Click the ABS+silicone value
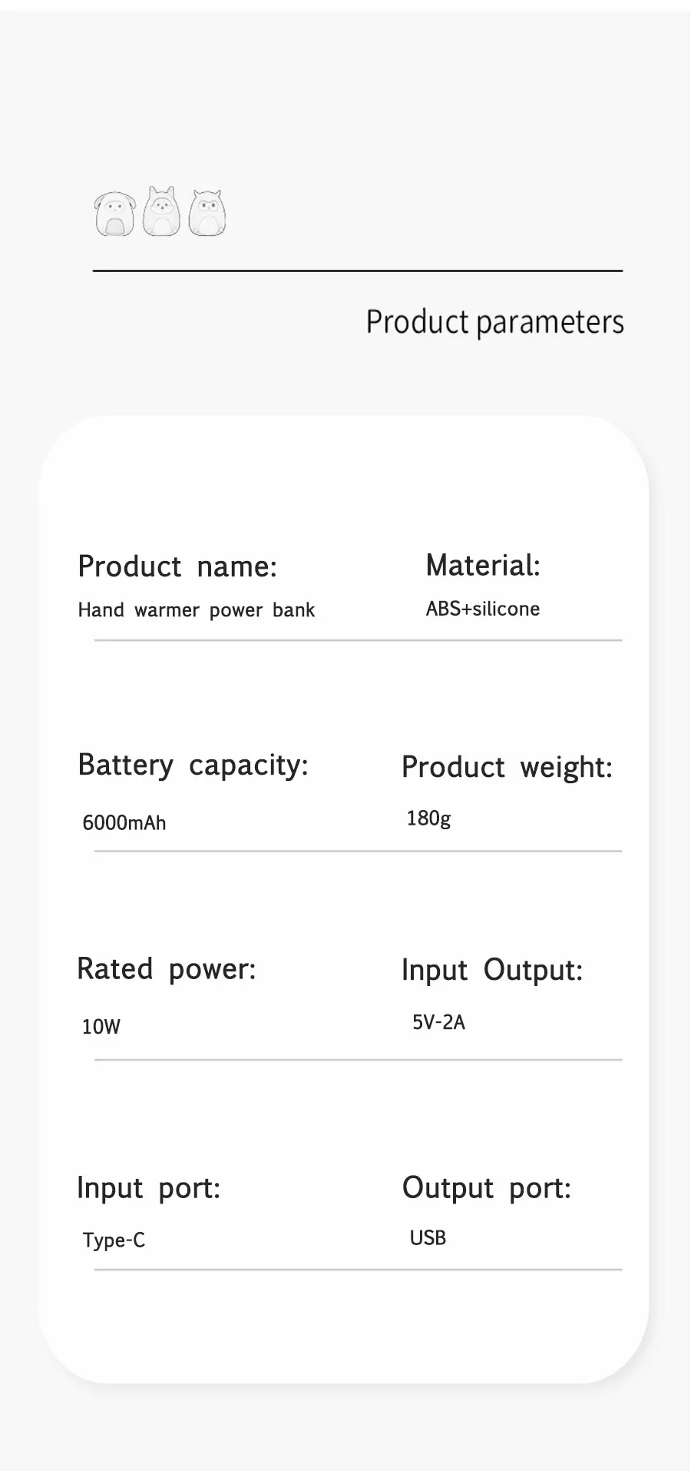 pos(483,609)
